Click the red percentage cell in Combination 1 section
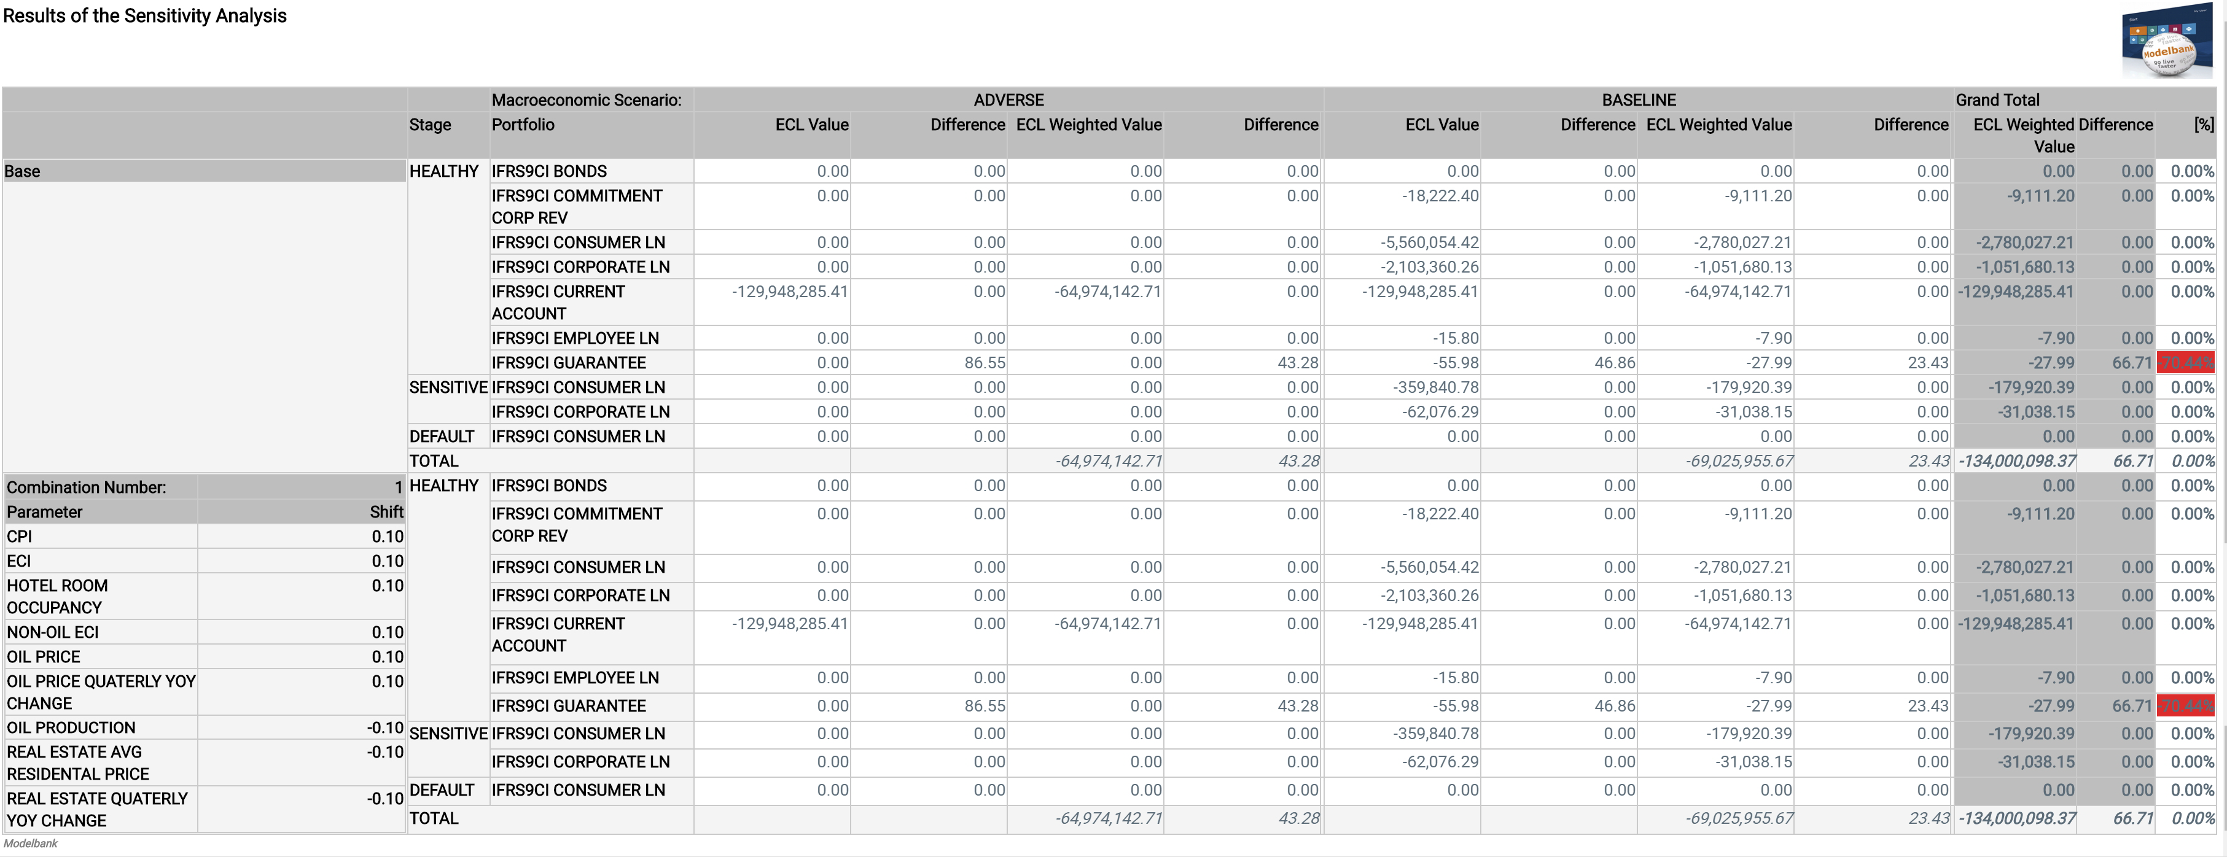The height and width of the screenshot is (857, 2227). (x=2185, y=706)
